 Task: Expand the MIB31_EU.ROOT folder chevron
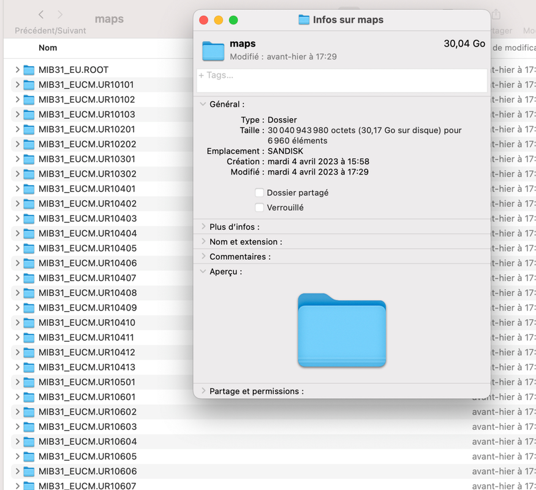point(17,70)
